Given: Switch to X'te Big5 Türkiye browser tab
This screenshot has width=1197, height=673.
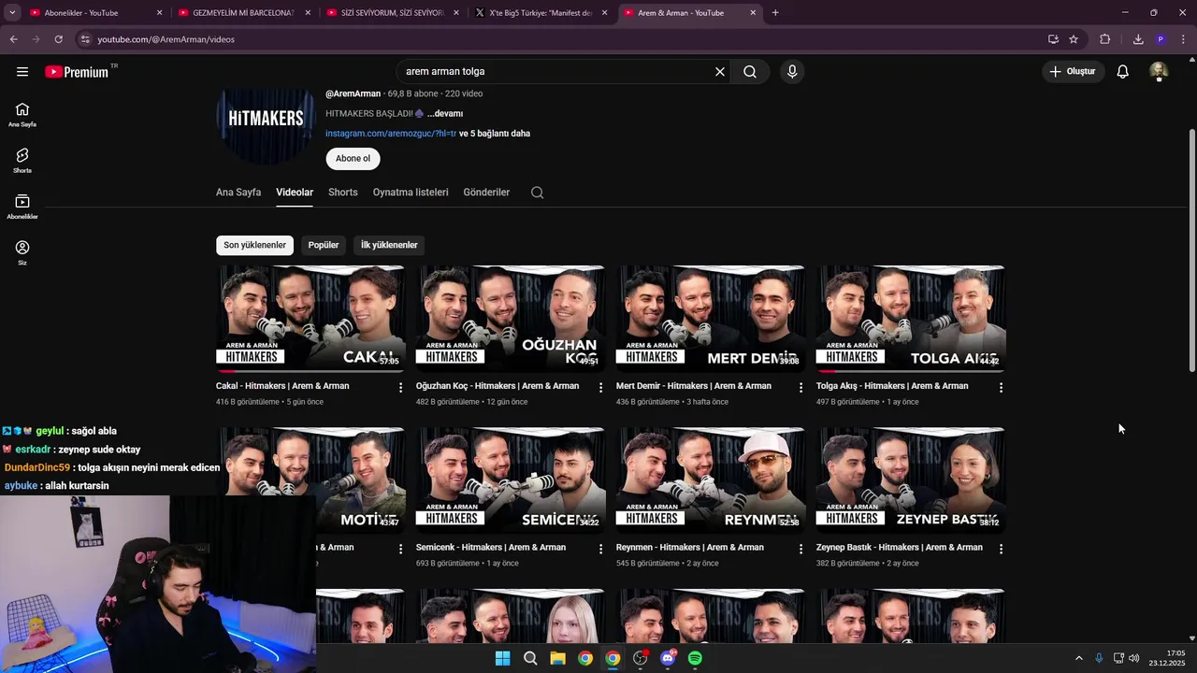Looking at the screenshot, I should click(541, 13).
